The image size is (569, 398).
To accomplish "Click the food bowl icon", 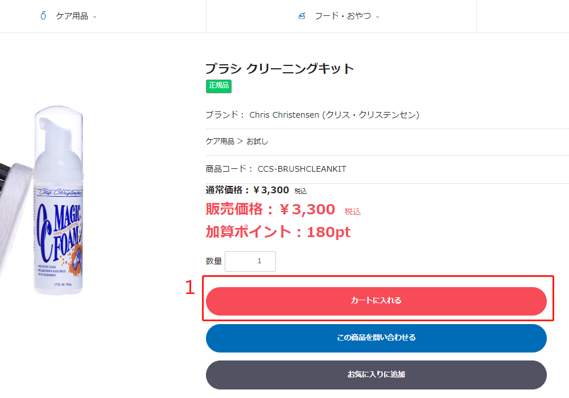I will click(302, 16).
